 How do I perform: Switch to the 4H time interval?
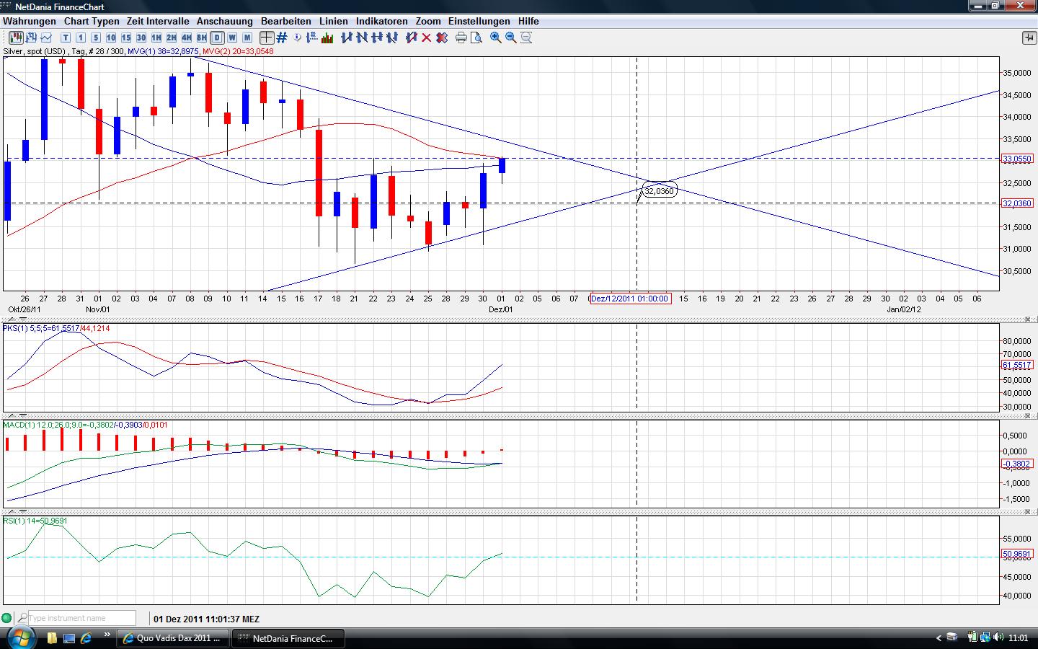[x=187, y=37]
